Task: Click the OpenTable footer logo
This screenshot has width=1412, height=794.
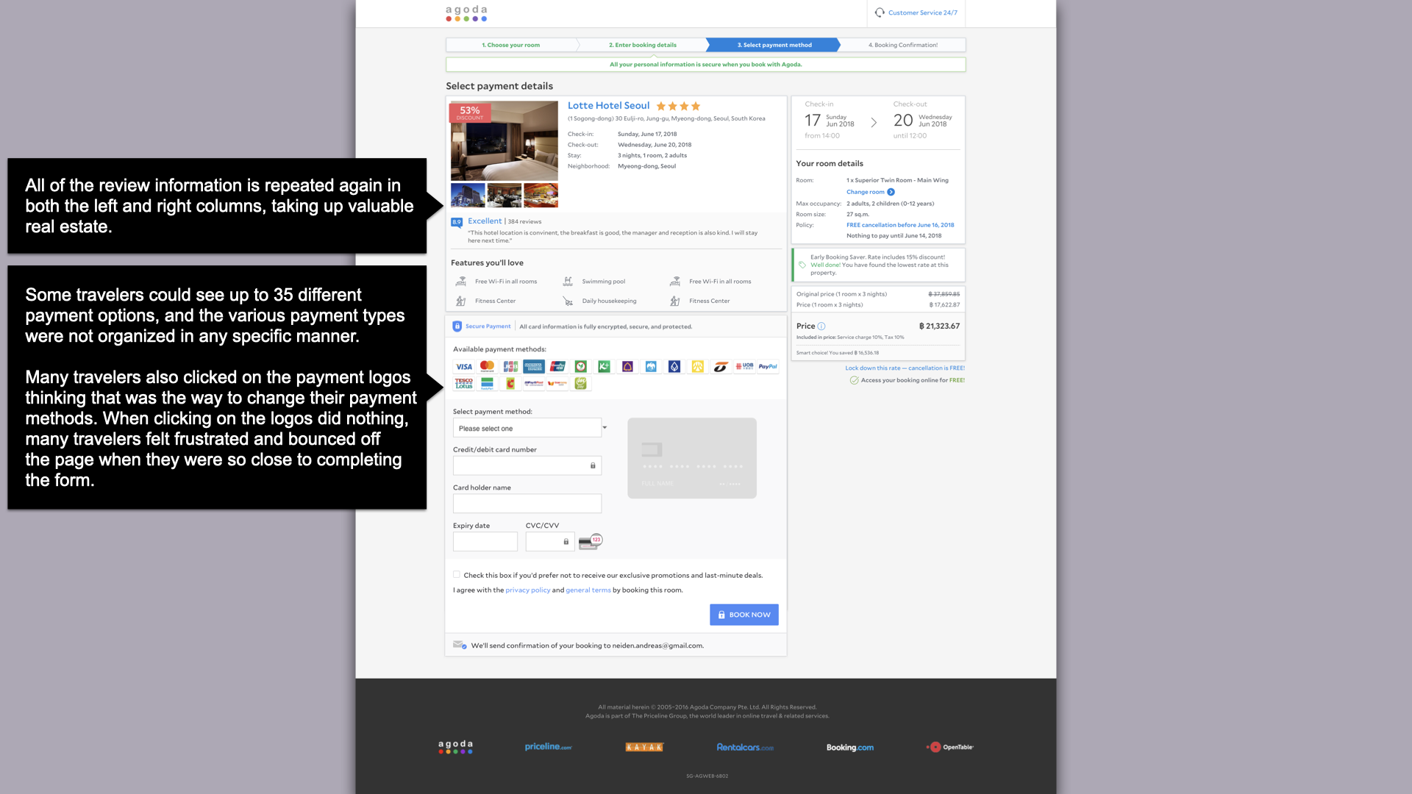Action: (x=949, y=747)
